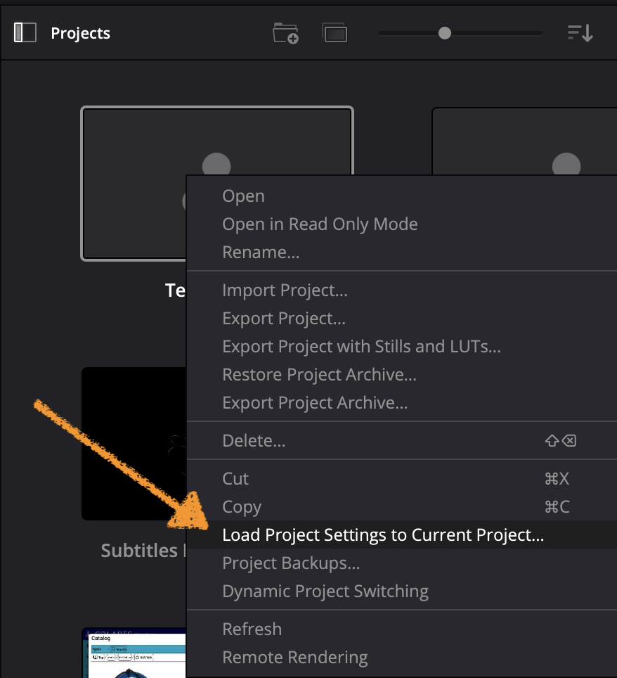Open the sort order menu icon

click(580, 33)
